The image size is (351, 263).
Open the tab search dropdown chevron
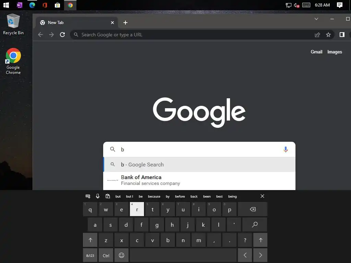316,19
